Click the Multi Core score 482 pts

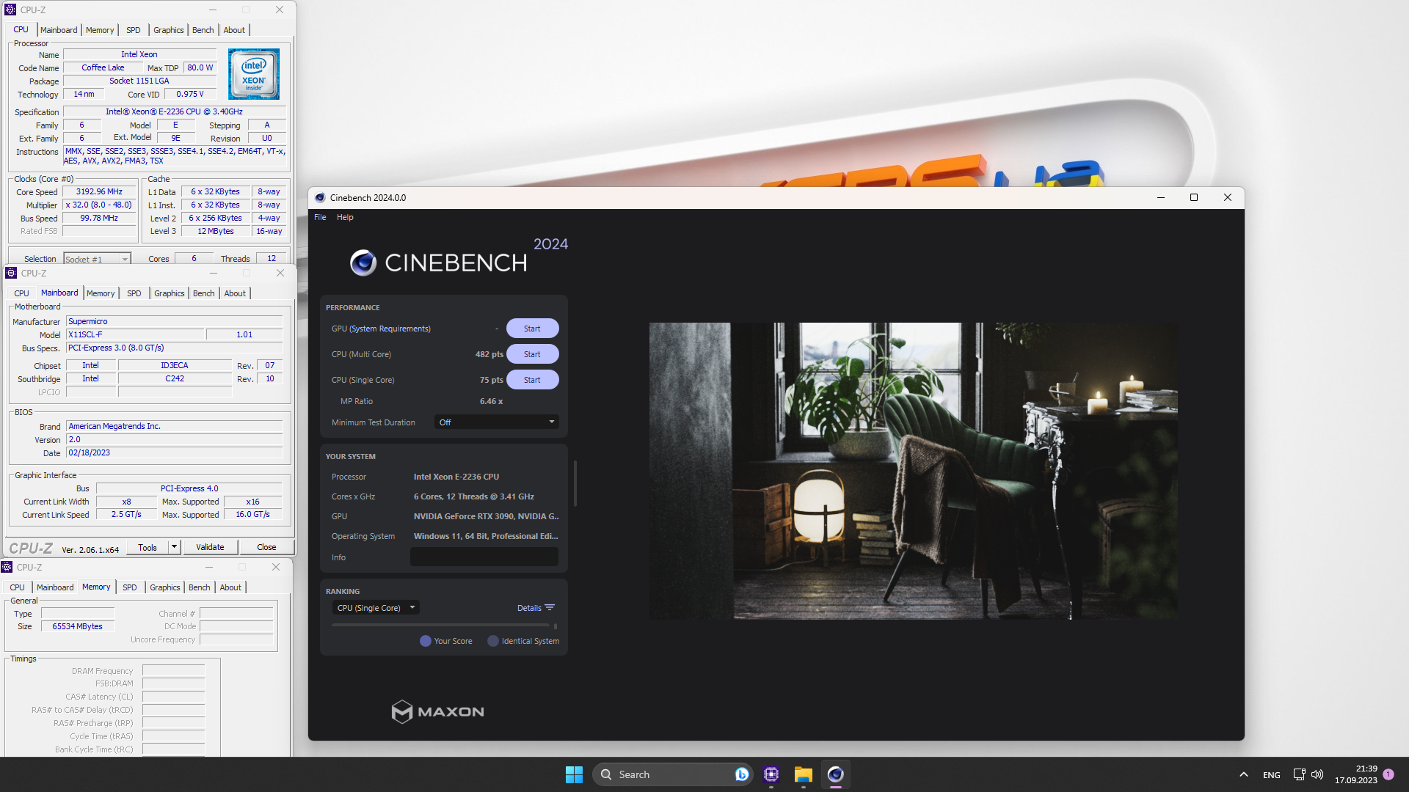tap(489, 354)
